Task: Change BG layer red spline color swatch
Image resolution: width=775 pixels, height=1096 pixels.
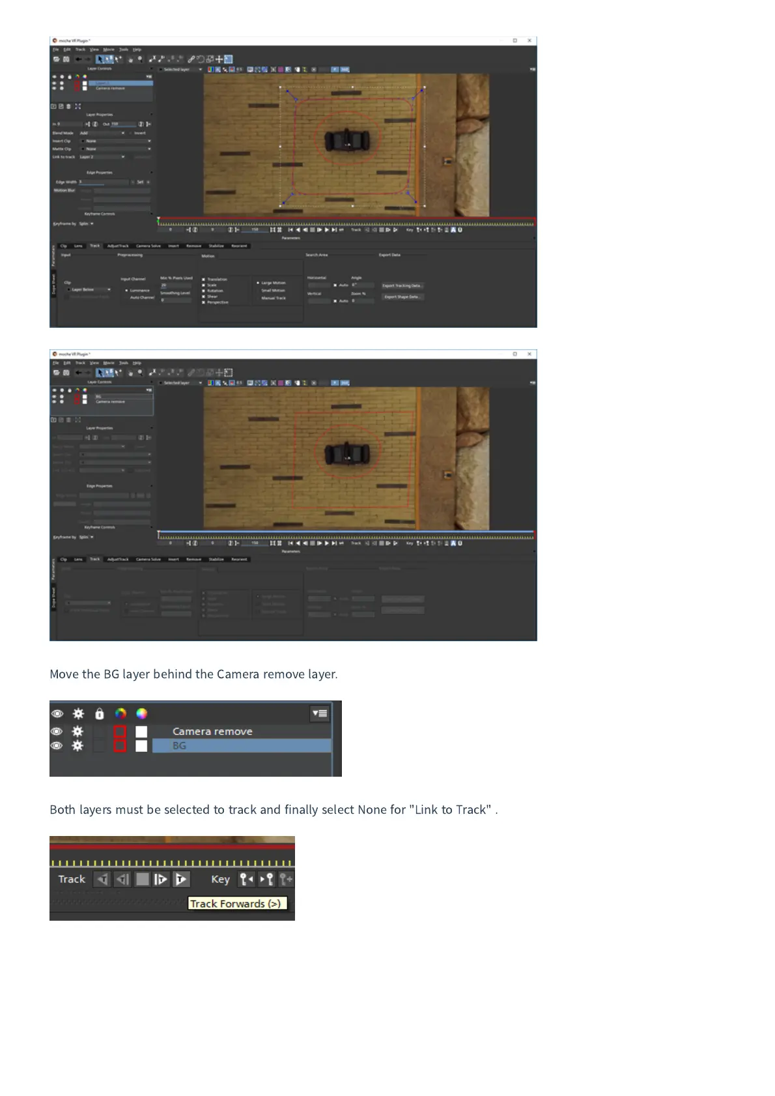Action: (x=120, y=745)
